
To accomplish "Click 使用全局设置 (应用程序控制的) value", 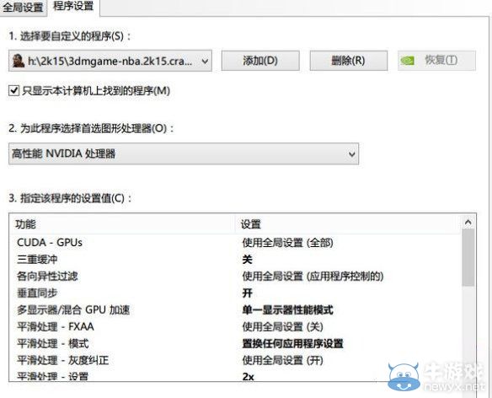I will point(313,277).
